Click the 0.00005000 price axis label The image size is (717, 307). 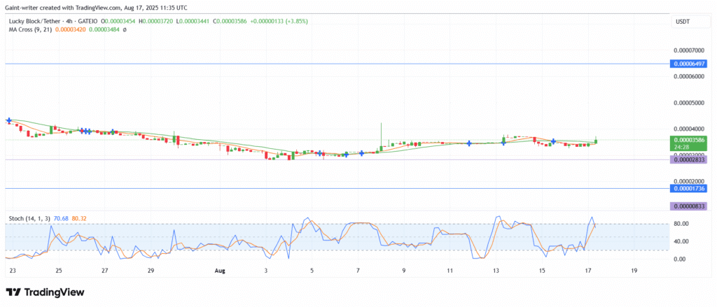pos(690,103)
